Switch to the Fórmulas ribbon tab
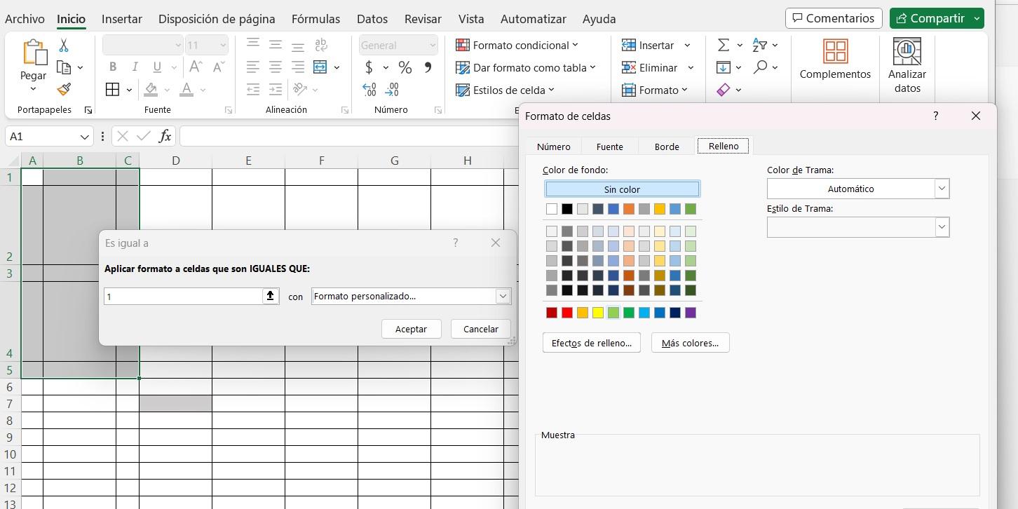1018x509 pixels. pyautogui.click(x=315, y=19)
